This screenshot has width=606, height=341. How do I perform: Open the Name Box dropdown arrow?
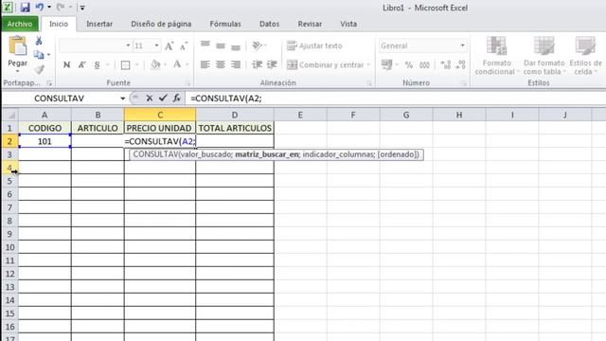[122, 99]
